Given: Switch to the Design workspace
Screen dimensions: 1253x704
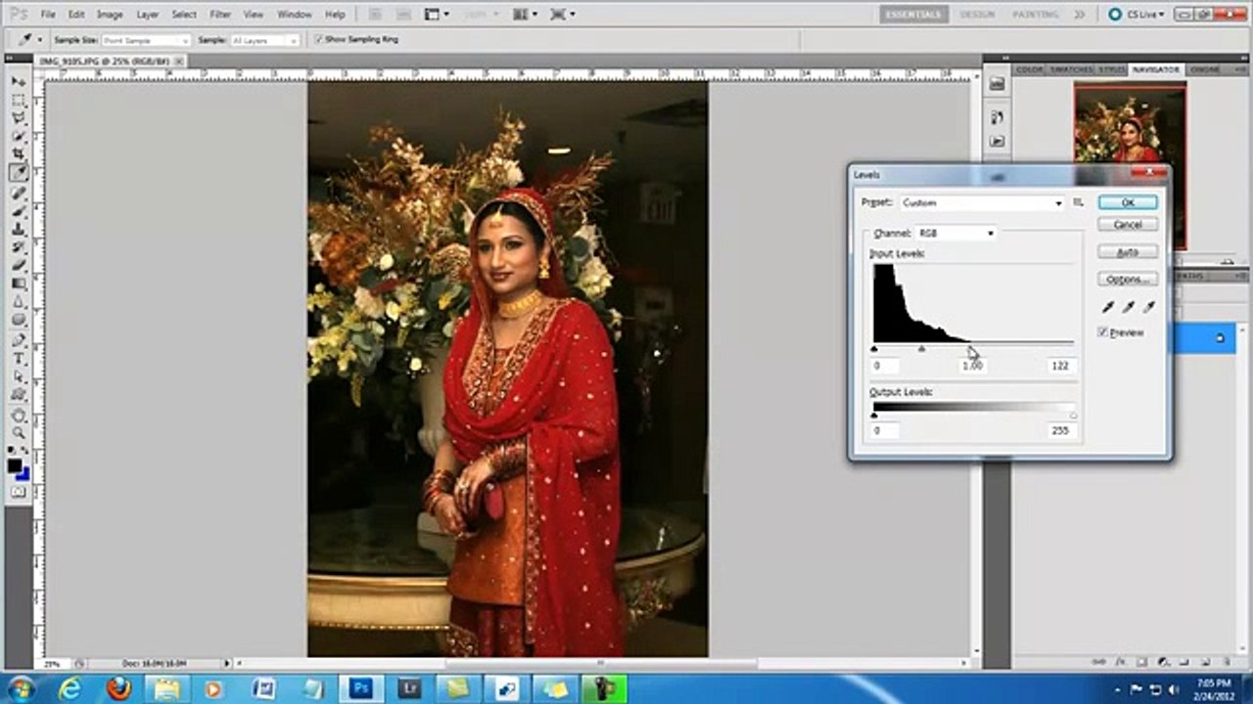Looking at the screenshot, I should click(x=976, y=15).
